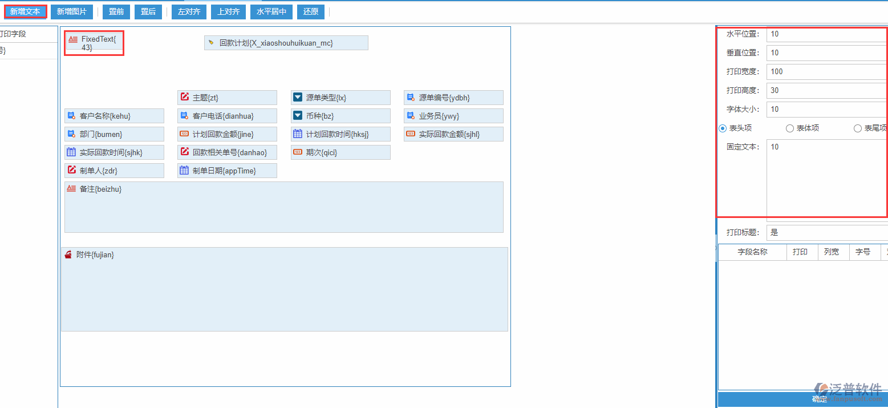Click the icon of 客户电话{dianhua}
This screenshot has width=888, height=408.
(184, 116)
